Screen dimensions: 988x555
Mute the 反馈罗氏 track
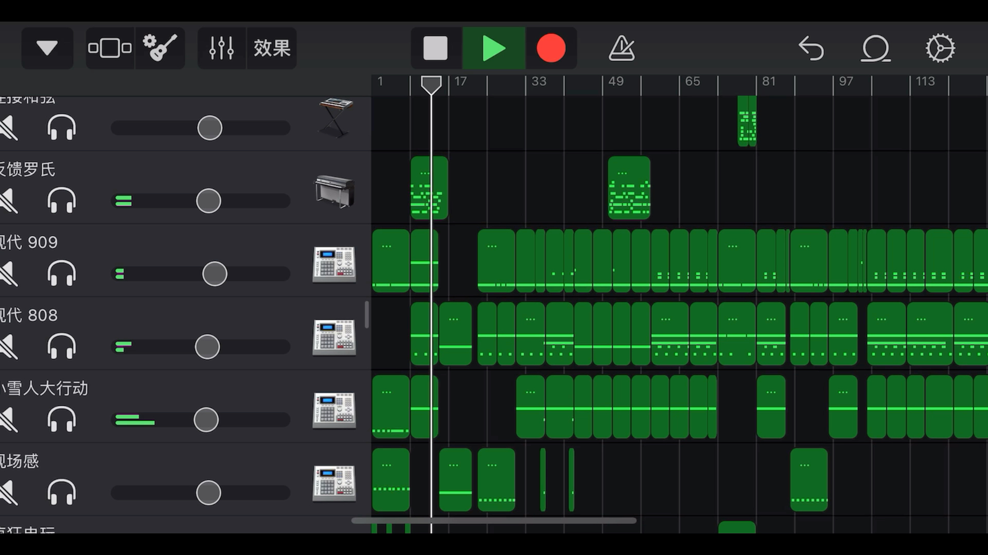(8, 201)
